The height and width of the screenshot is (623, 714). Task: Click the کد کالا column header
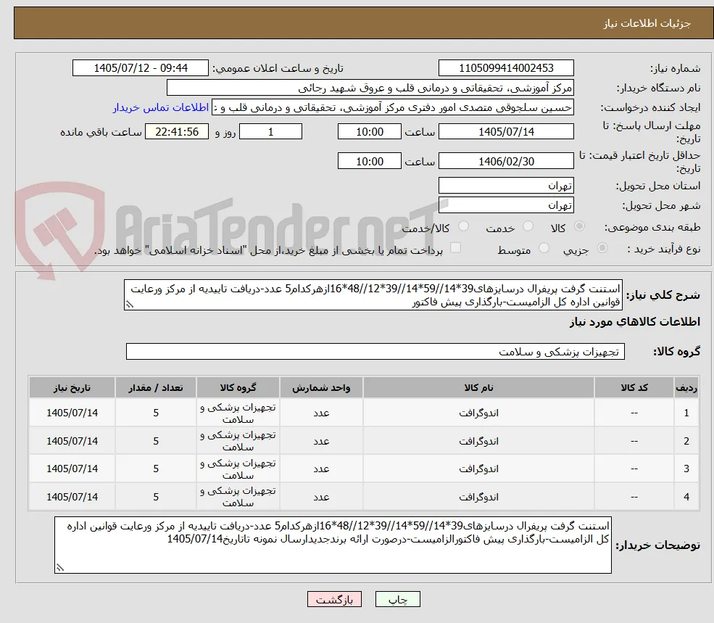pyautogui.click(x=634, y=387)
